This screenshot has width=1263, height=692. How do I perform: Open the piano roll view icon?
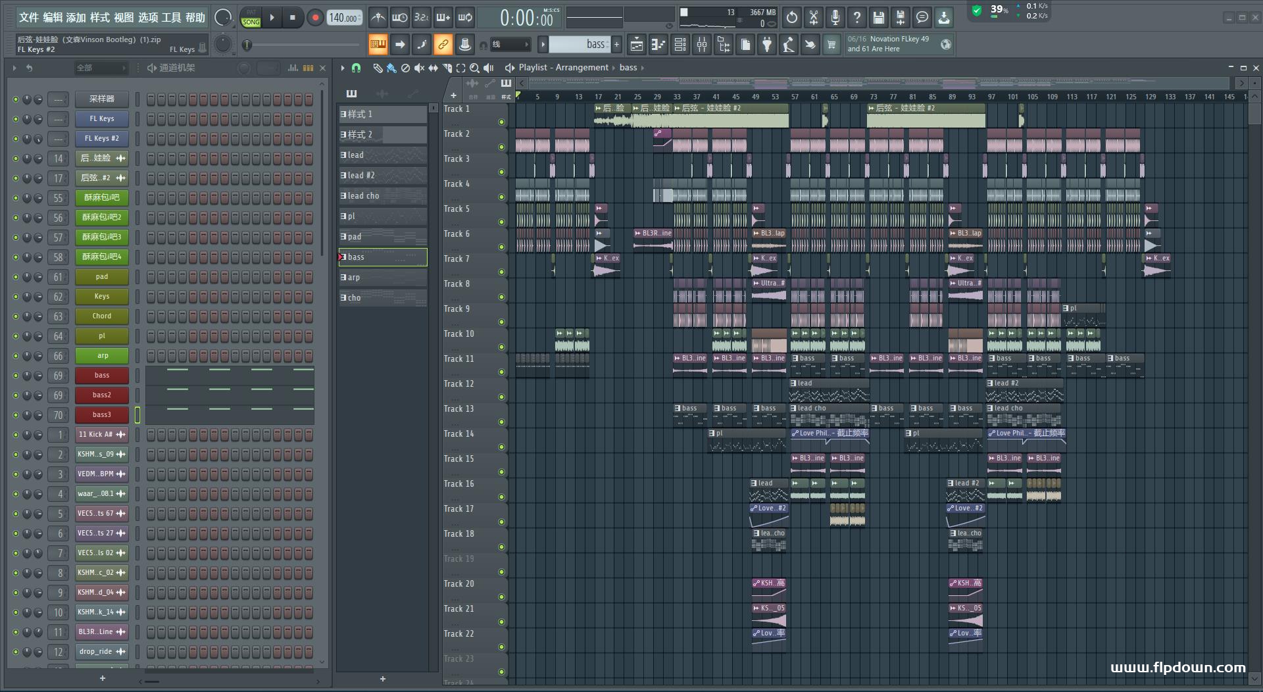pos(658,45)
